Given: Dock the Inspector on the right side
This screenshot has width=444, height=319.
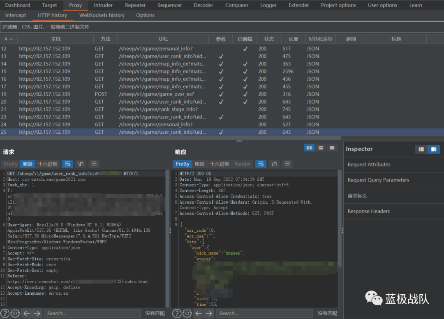Looking at the screenshot, I should click(x=434, y=149).
